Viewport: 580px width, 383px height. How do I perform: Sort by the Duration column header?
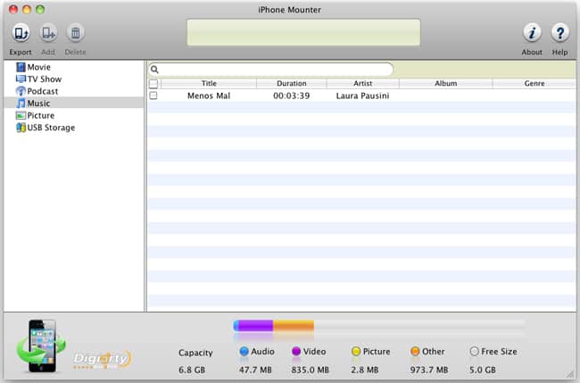click(x=292, y=83)
